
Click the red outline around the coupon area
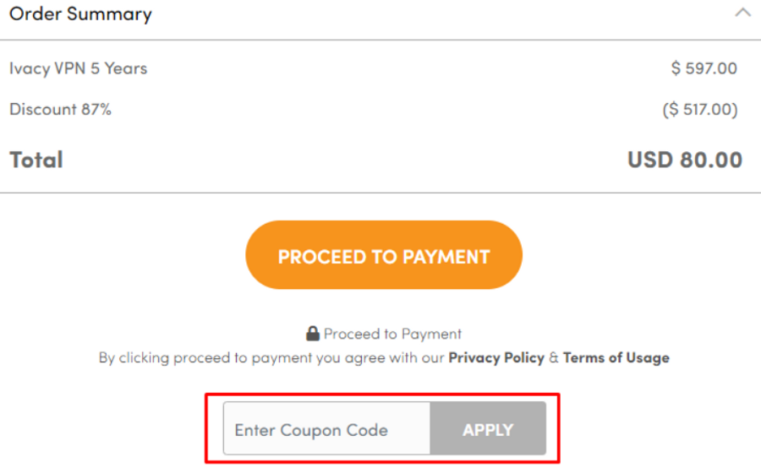pos(383,394)
